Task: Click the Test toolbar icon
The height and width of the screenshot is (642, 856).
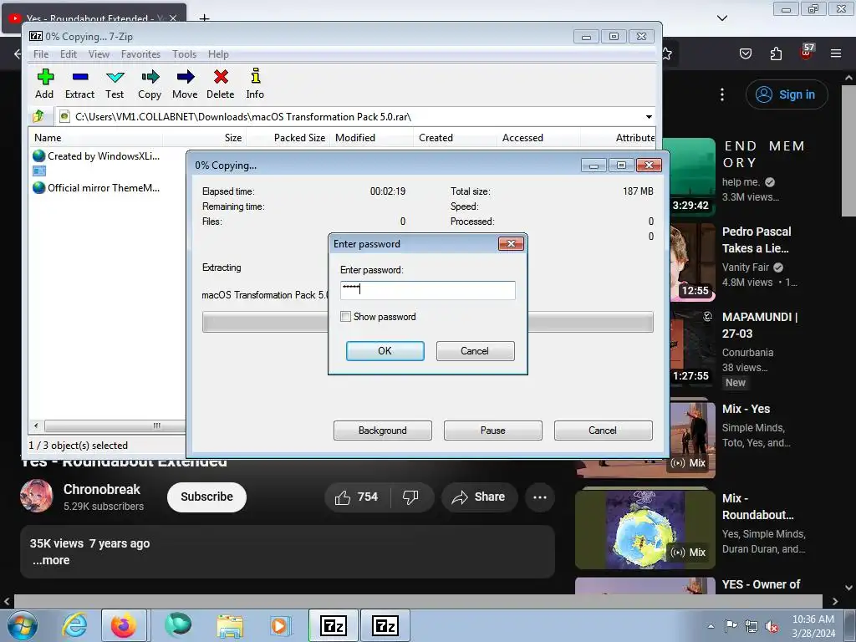Action: (x=115, y=84)
